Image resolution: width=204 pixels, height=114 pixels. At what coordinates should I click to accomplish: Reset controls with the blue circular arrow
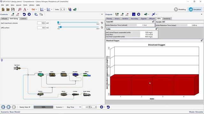tap(24, 14)
